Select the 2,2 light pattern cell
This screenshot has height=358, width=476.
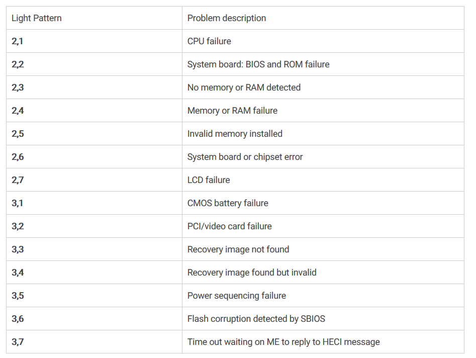[x=18, y=64]
